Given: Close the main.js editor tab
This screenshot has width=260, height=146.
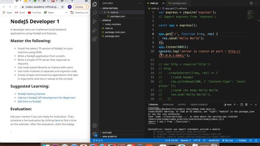Looking at the screenshot, I should 163,3.
